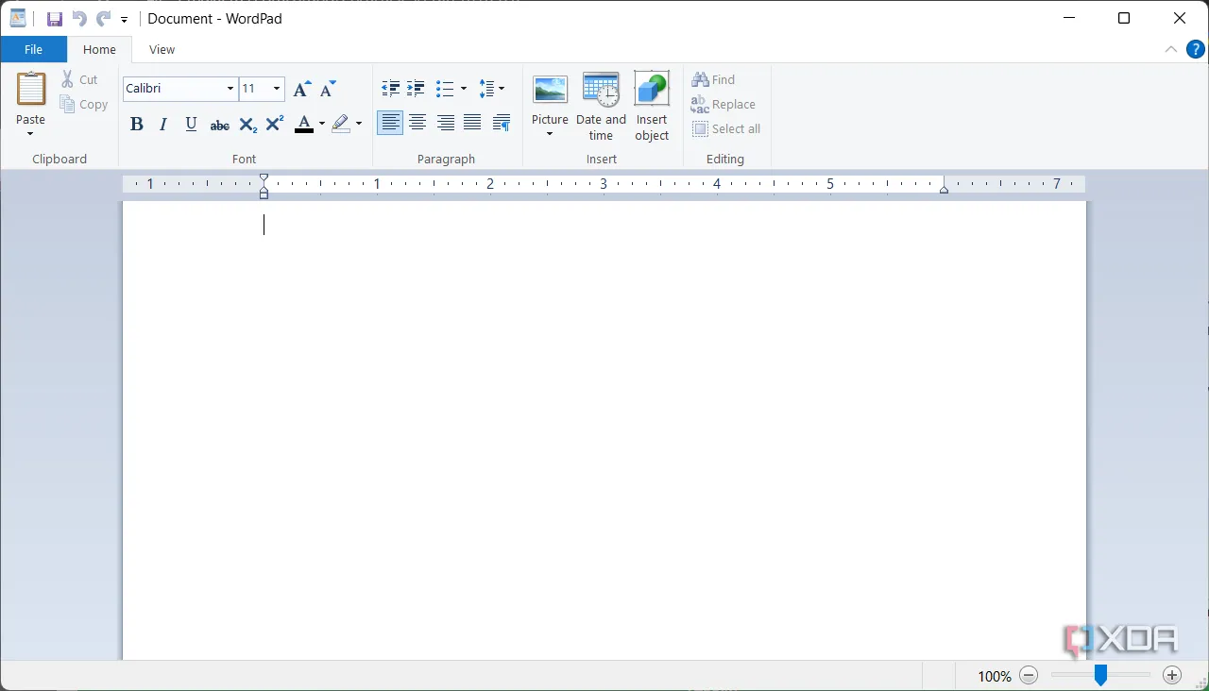Click the Increase indent icon
The image size is (1209, 691).
(x=416, y=89)
